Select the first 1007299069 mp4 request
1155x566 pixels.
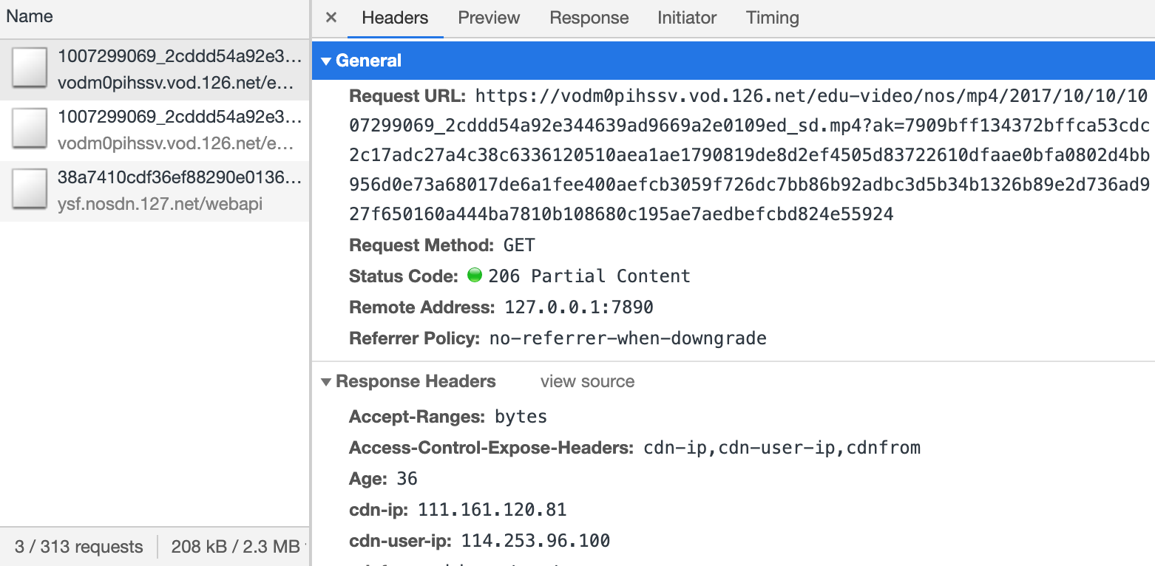click(155, 69)
